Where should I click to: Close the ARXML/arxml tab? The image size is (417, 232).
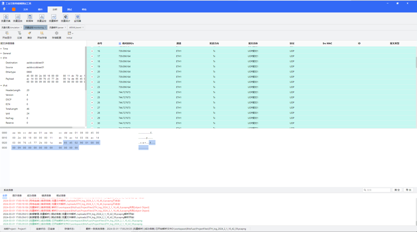tap(83, 27)
